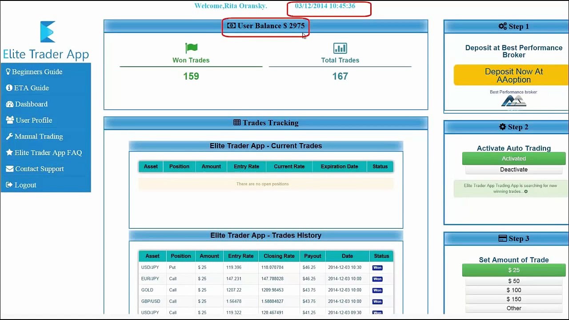Select the Activated auto trading option
569x320 pixels.
pos(514,159)
